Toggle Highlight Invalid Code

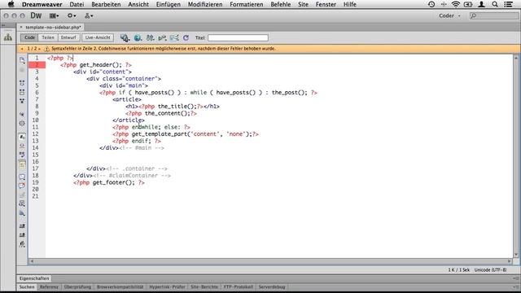point(22,146)
